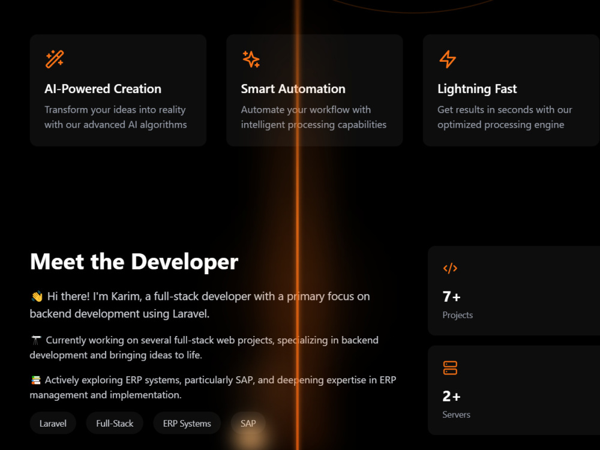Click the magic wand icon on AI-Powered Creation card

click(x=55, y=59)
